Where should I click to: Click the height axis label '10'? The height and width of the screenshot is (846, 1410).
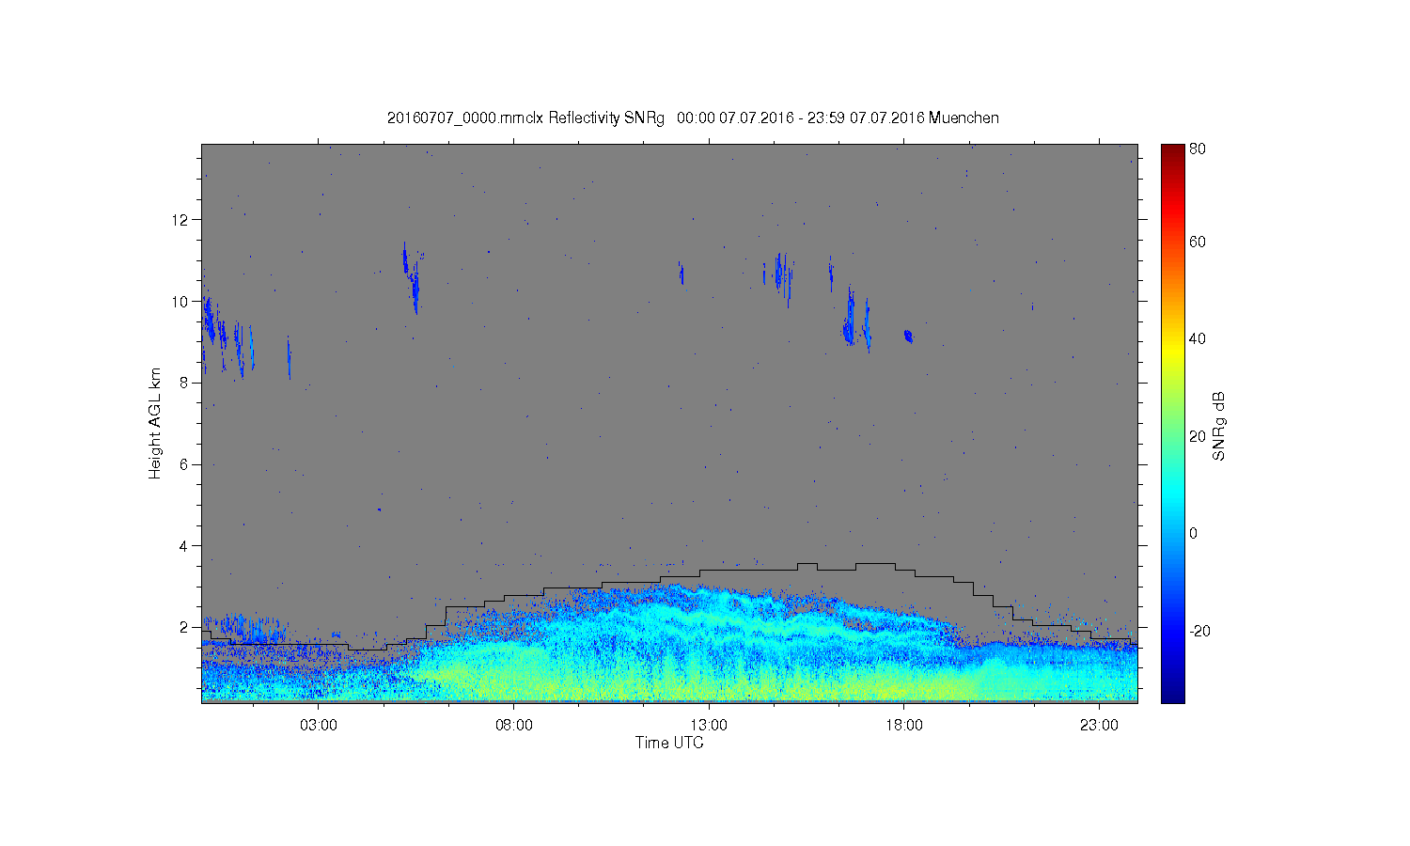(180, 302)
